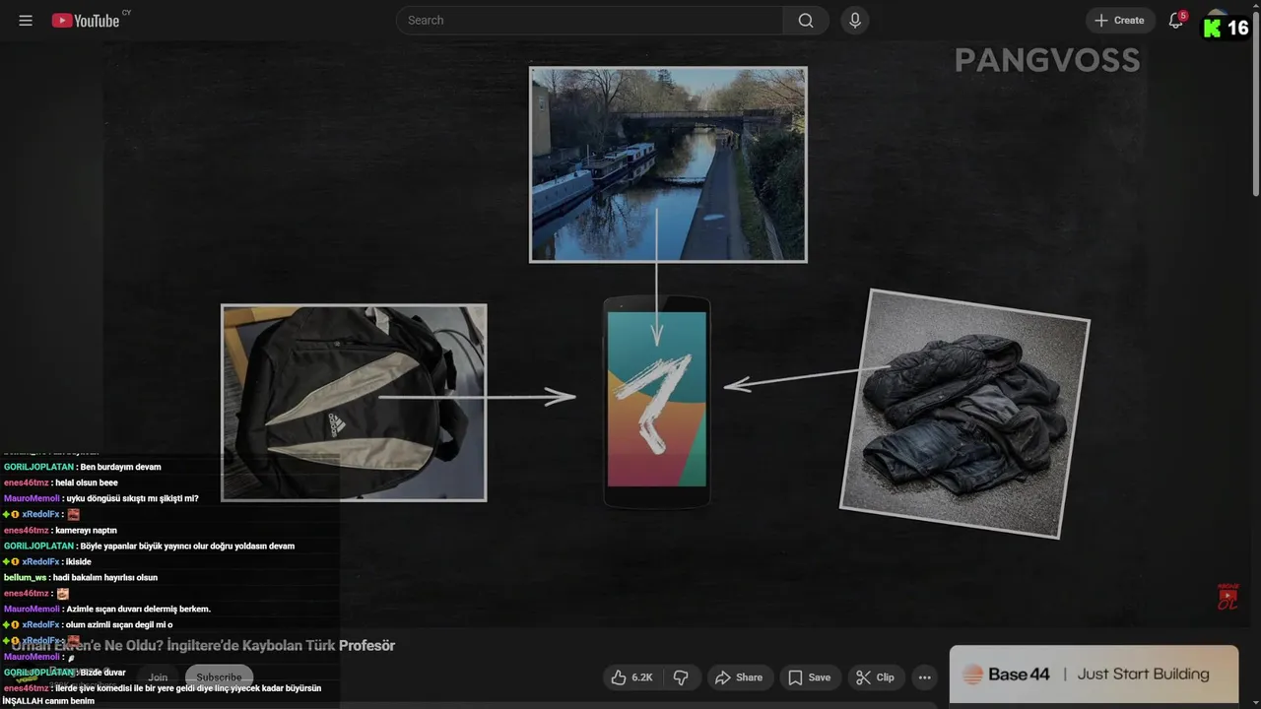
Task: Share the video
Action: pos(739,677)
